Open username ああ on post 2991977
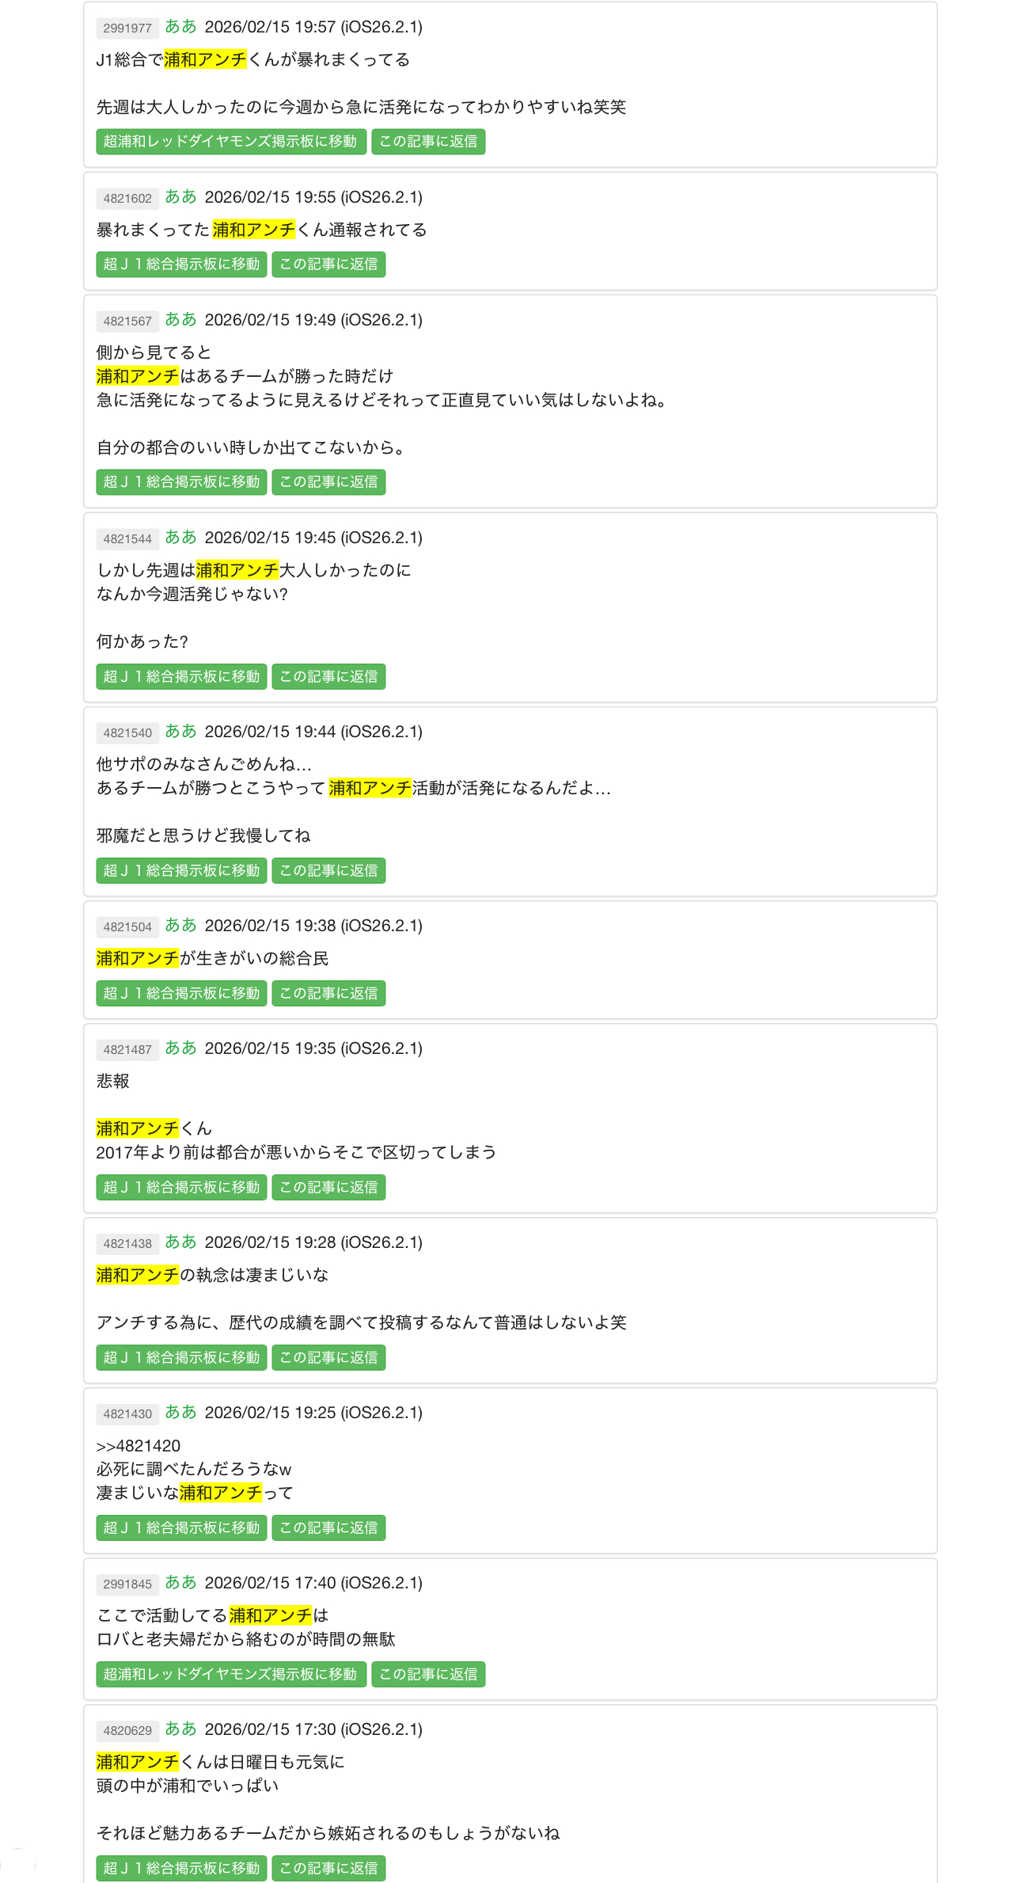The height and width of the screenshot is (1883, 1021). [x=180, y=27]
